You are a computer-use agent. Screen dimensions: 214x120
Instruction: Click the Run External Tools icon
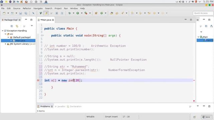click(86, 13)
